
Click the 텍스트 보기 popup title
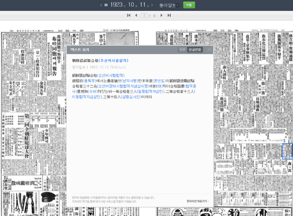tap(80, 50)
